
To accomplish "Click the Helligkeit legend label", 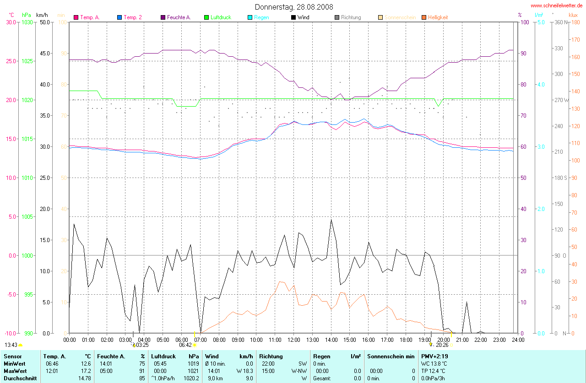I will [x=438, y=17].
